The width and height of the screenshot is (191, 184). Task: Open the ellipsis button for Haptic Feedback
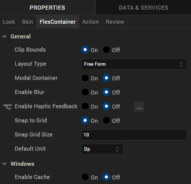(139, 107)
